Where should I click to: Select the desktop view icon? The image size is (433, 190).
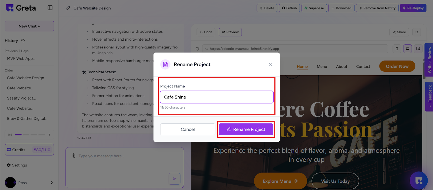(408, 49)
